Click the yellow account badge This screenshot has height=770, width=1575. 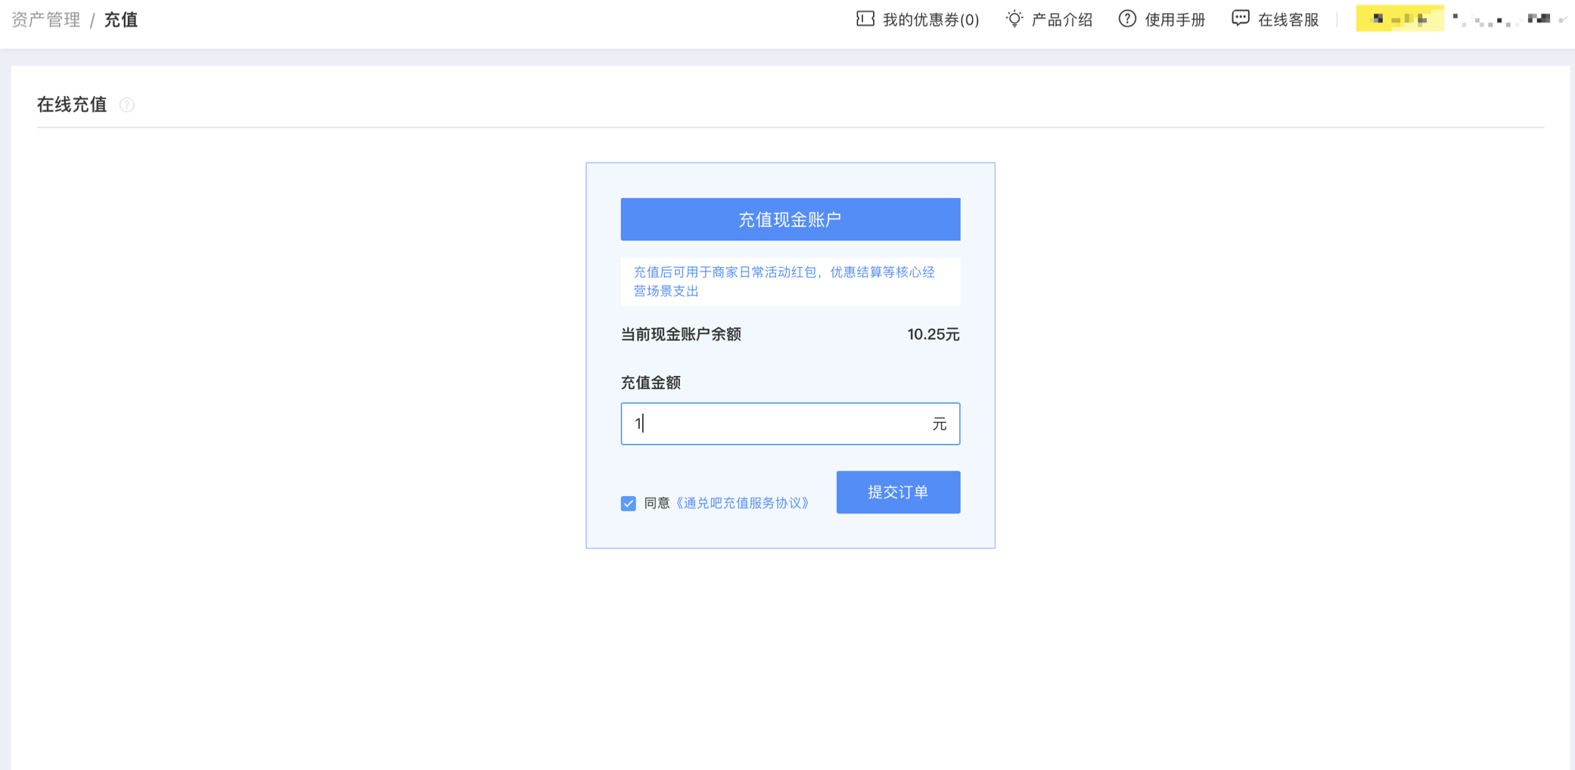tap(1399, 19)
